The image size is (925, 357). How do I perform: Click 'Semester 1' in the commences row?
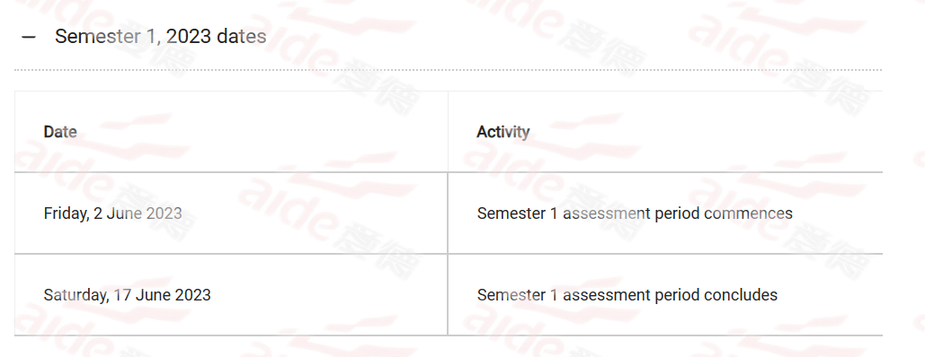coord(518,213)
